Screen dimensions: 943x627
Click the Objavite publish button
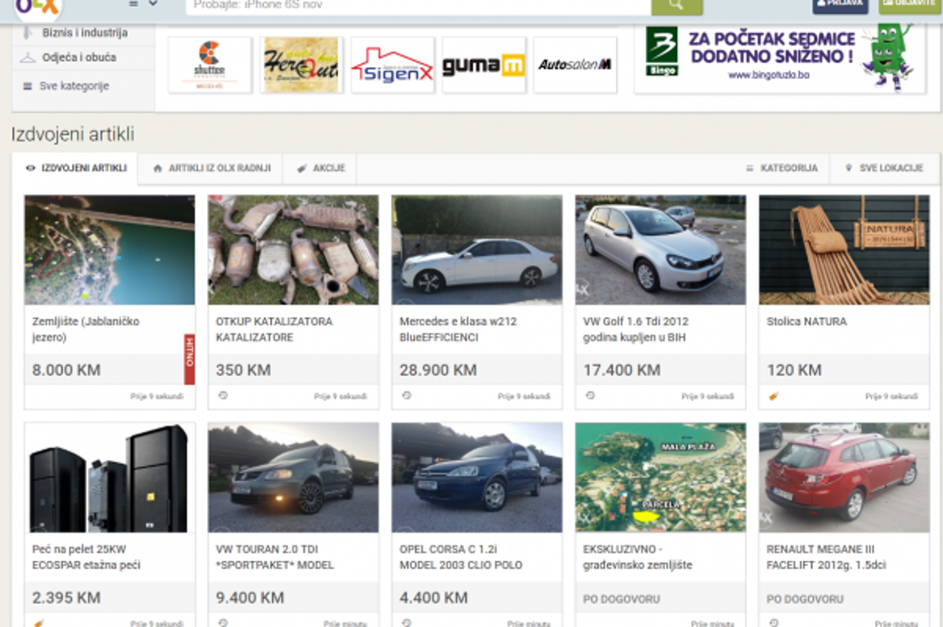tap(909, 4)
